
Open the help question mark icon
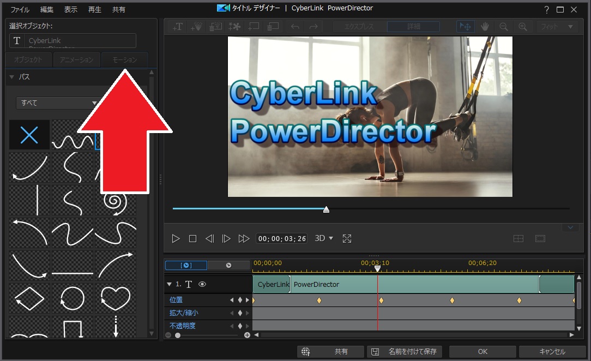pyautogui.click(x=546, y=10)
